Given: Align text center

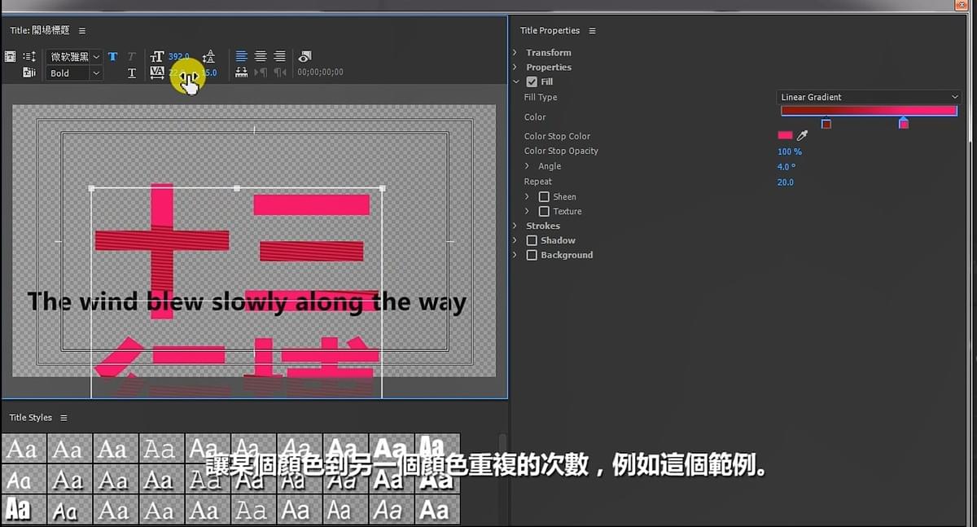Looking at the screenshot, I should click(261, 57).
